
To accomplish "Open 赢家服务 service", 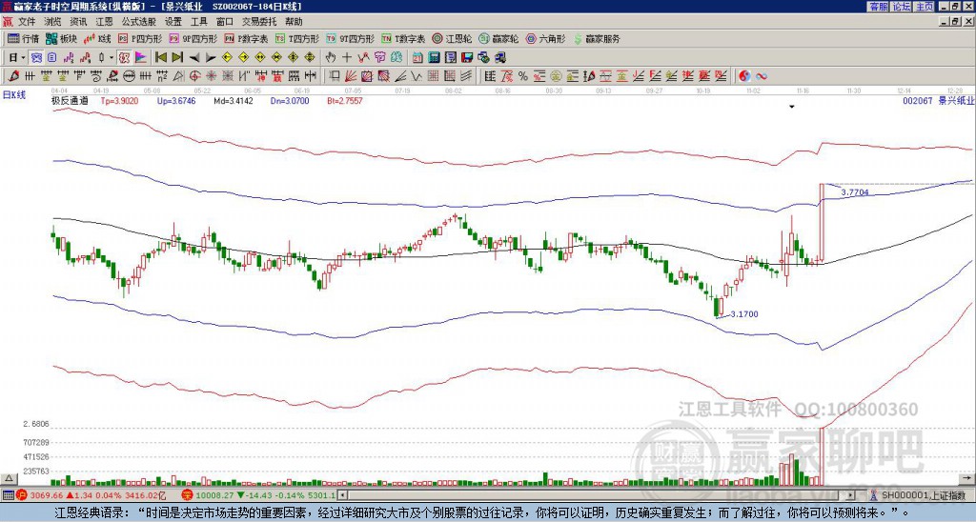I will tap(597, 38).
